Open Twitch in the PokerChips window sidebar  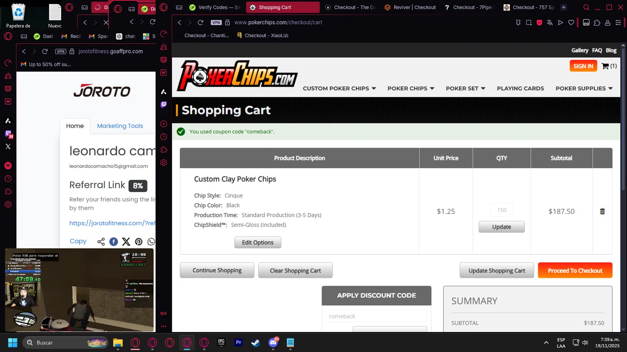click(164, 104)
